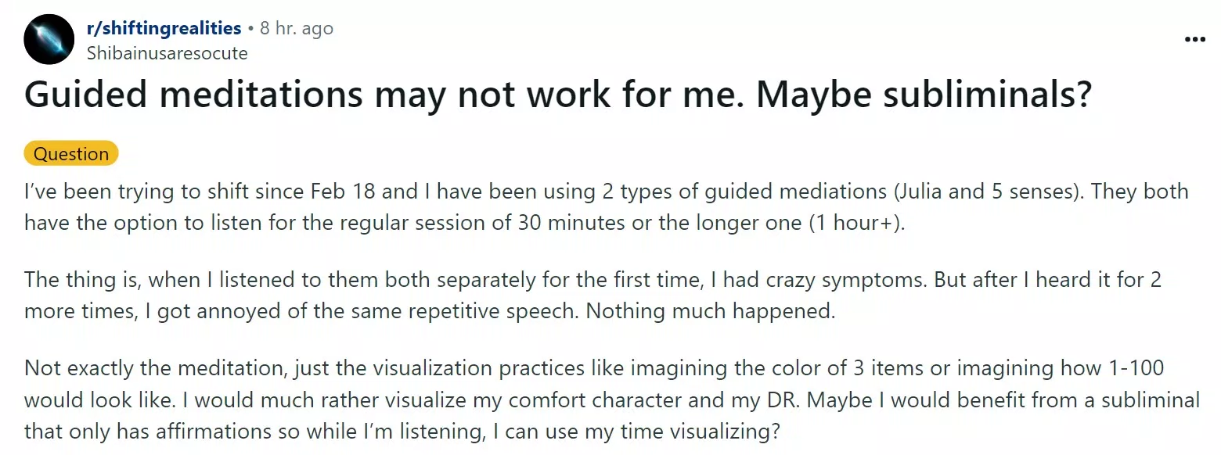Visit user Shibainusaresocute's profile
Image resolution: width=1221 pixels, height=455 pixels.
click(x=167, y=53)
